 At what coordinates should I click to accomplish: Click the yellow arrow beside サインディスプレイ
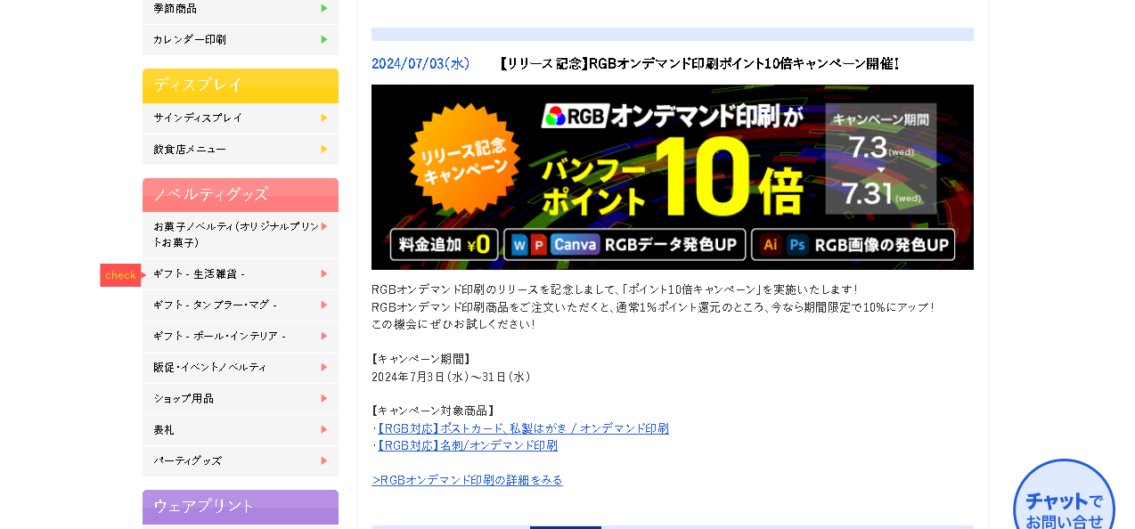pos(324,118)
